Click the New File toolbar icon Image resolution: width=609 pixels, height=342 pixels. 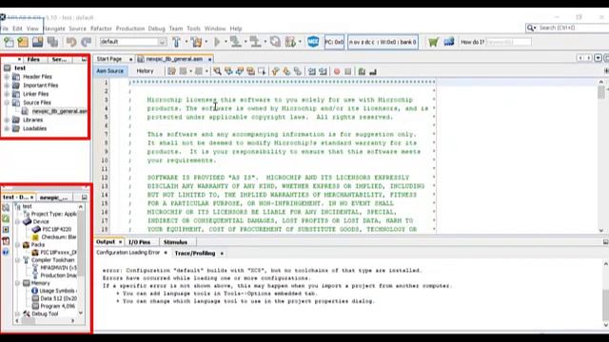pos(9,42)
